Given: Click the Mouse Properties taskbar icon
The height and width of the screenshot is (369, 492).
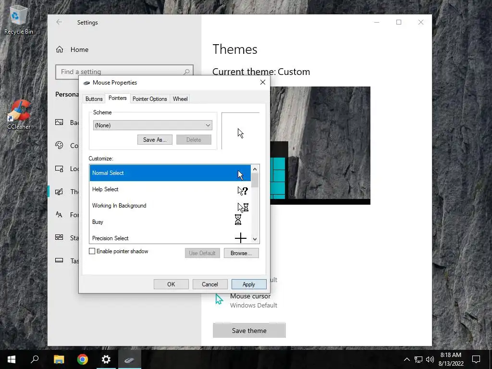Looking at the screenshot, I should tap(130, 359).
